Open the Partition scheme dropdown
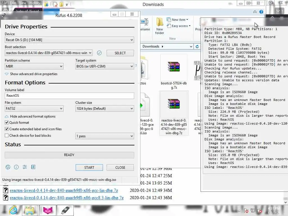The image size is (288, 216). pyautogui.click(x=34, y=66)
